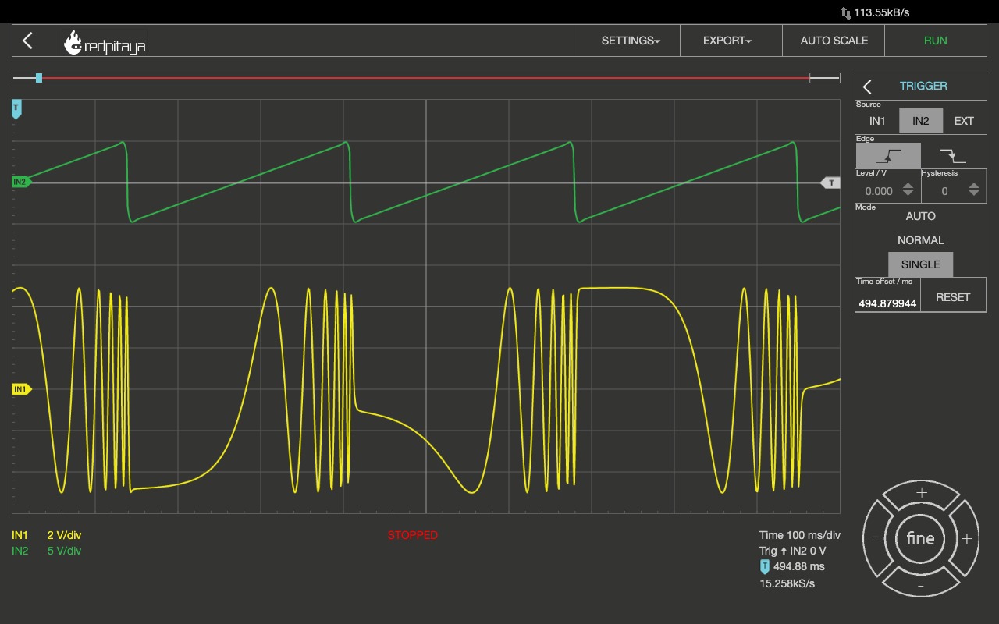Click the AUTO SCALE button
Viewport: 999px width, 624px height.
(834, 41)
